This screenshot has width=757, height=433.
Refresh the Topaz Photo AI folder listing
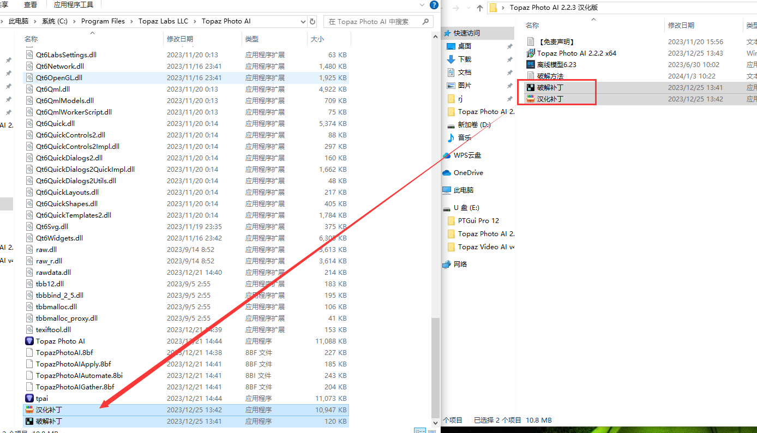coord(313,21)
